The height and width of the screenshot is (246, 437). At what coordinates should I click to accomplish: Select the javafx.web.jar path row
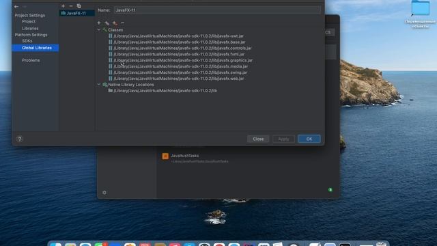[179, 79]
